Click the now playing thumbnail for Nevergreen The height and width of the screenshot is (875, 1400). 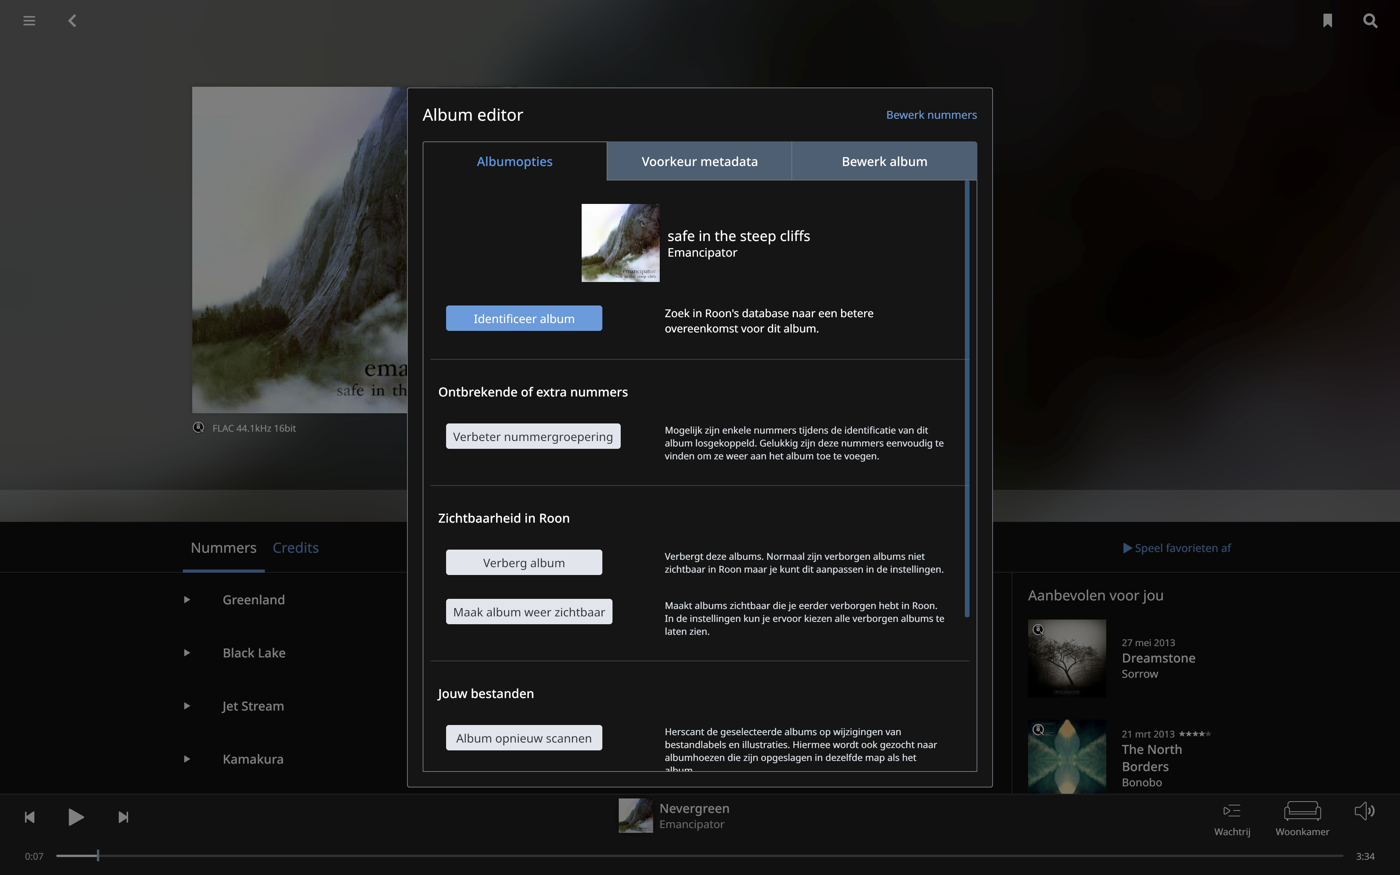[x=635, y=816]
